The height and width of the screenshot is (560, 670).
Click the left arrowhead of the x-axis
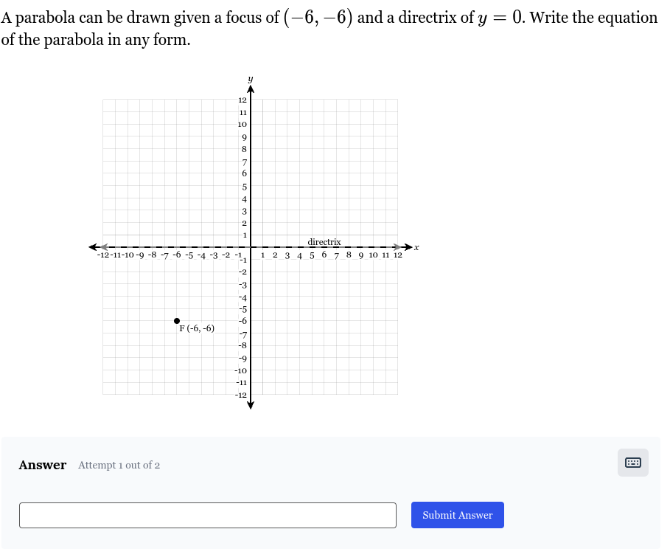(x=93, y=247)
